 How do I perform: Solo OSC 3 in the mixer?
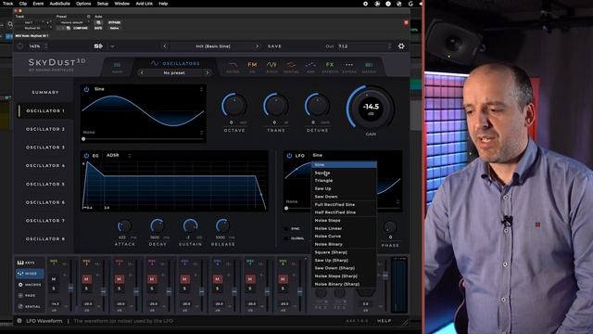click(120, 289)
